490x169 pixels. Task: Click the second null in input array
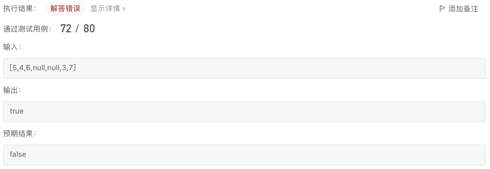[53, 68]
